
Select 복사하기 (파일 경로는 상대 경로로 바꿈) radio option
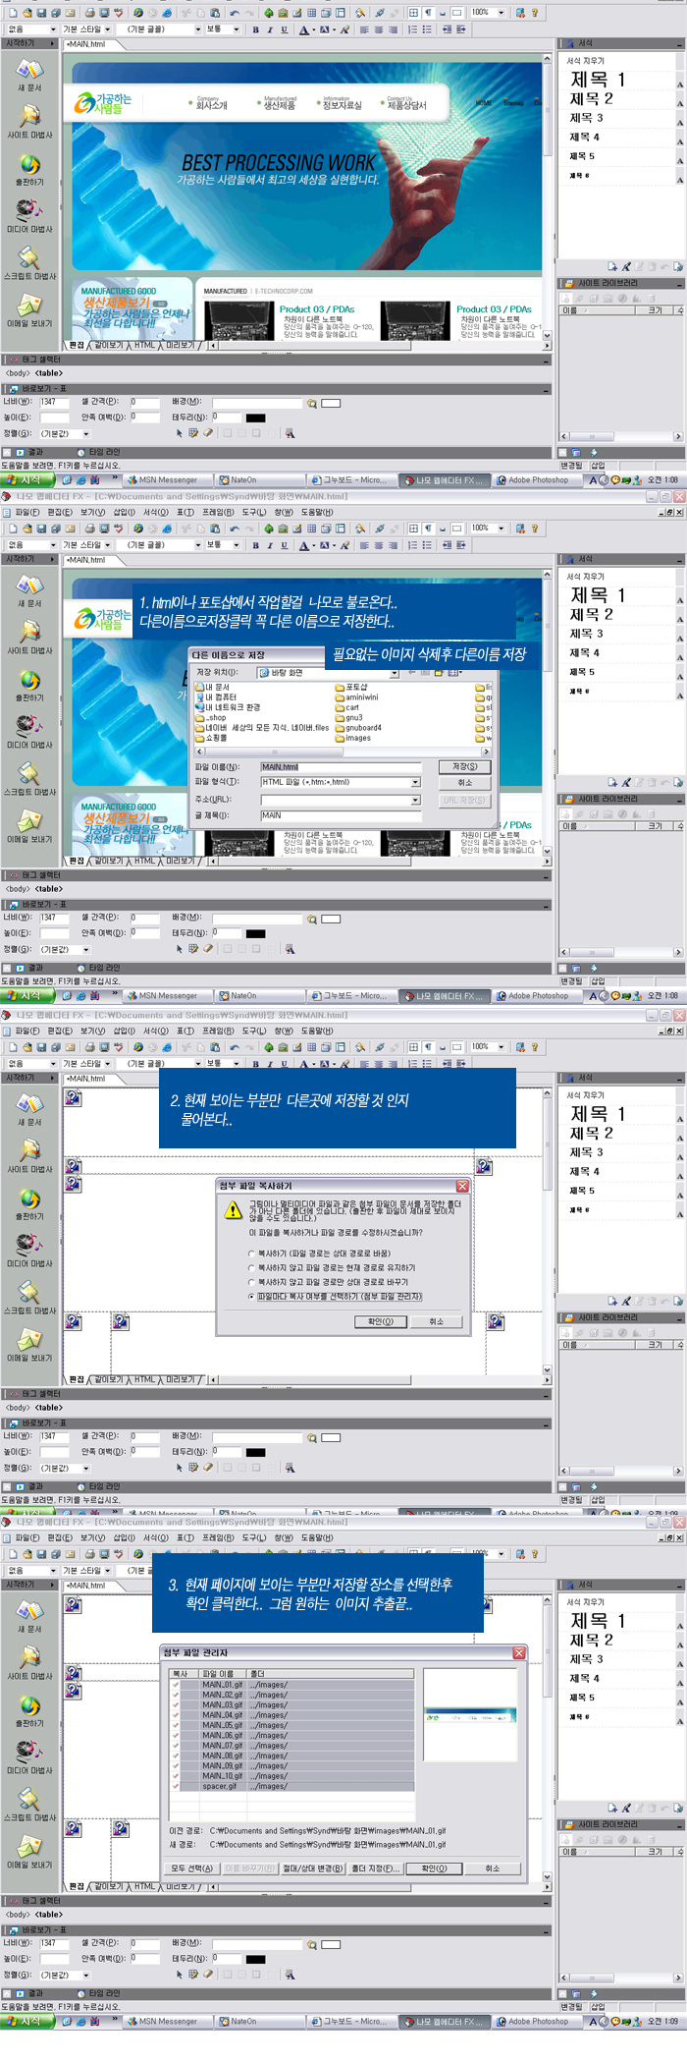coord(252,1254)
